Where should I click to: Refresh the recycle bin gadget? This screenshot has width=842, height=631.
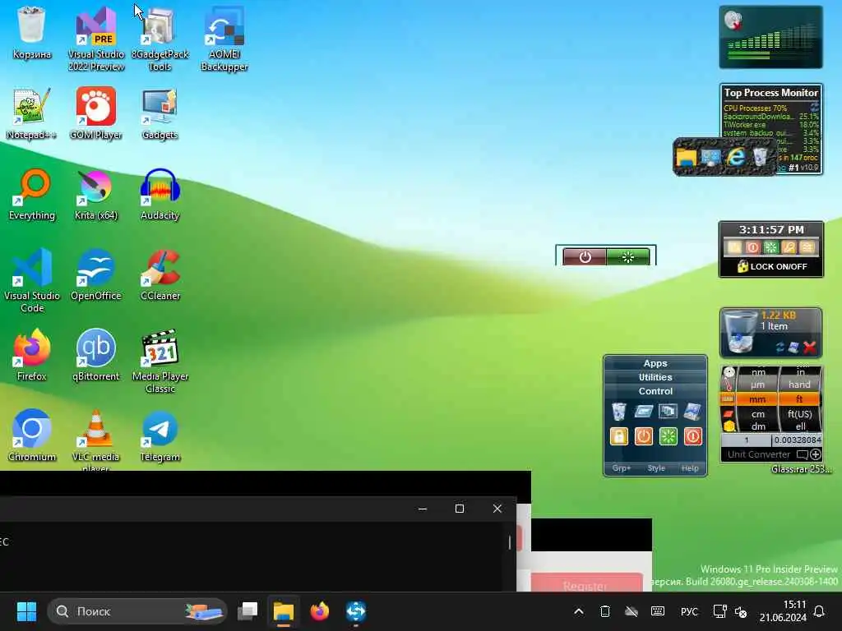780,348
